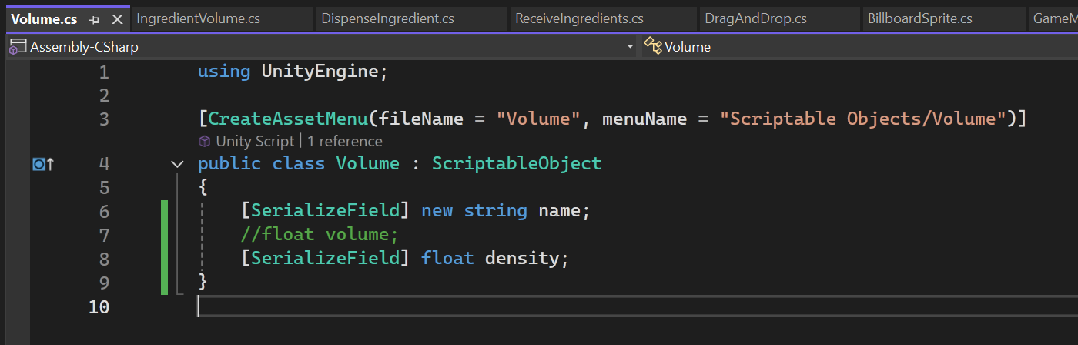Pin the Volume.cs tab
Screen dimensions: 1078x345
click(x=94, y=19)
